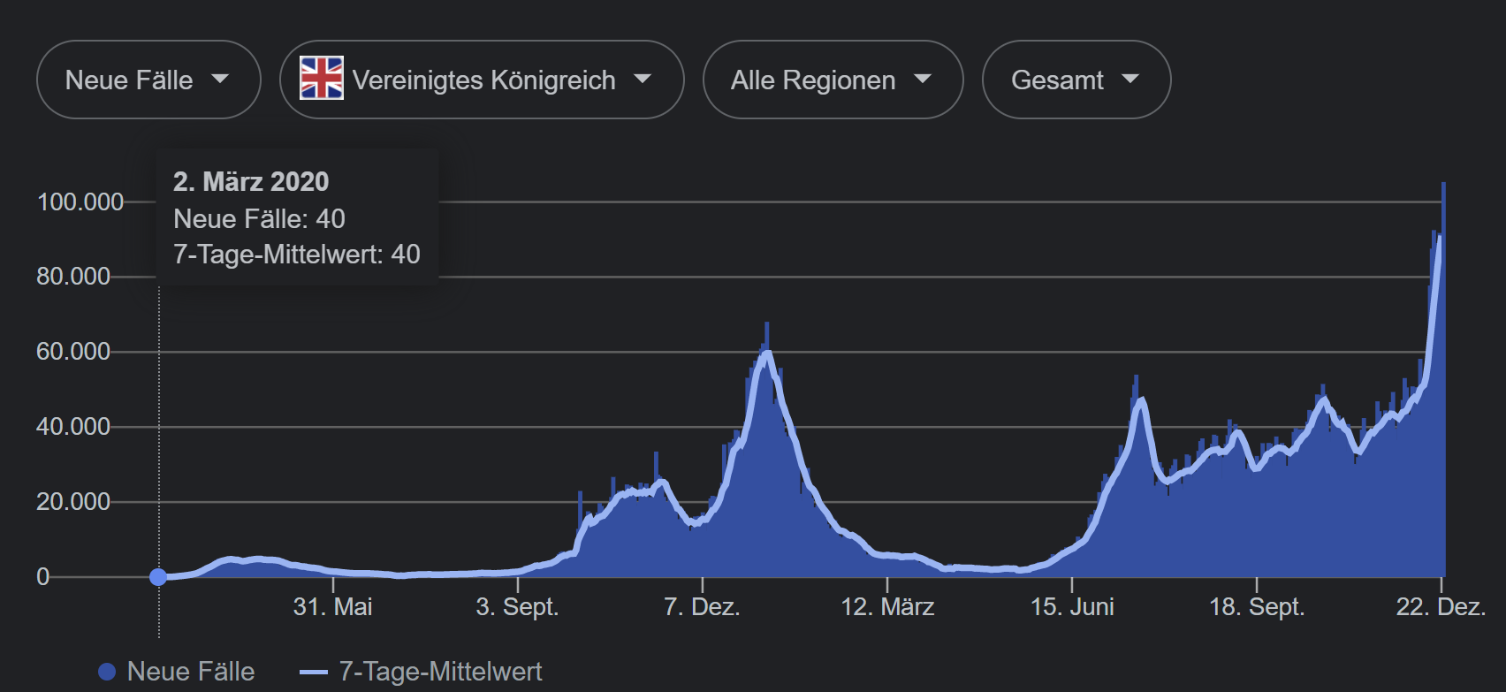Open the Alle Regionen dropdown
Screen dimensions: 1506x692
coord(832,80)
